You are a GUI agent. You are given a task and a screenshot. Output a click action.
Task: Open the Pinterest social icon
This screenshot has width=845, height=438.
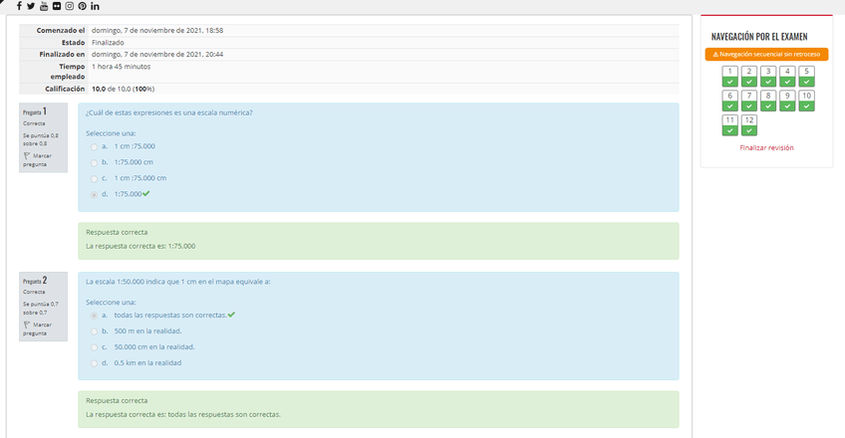(82, 6)
